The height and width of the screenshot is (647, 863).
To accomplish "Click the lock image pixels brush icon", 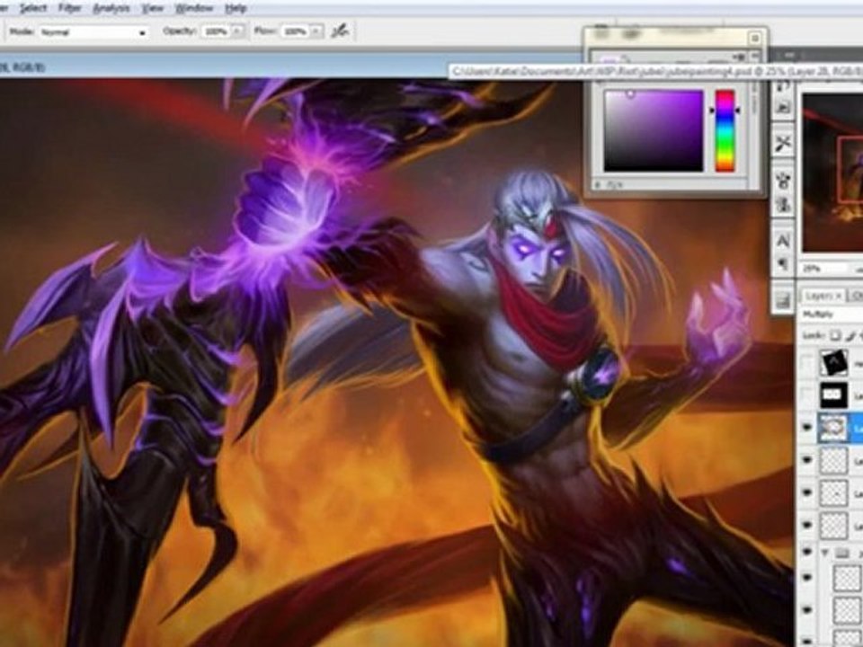I will click(x=851, y=335).
